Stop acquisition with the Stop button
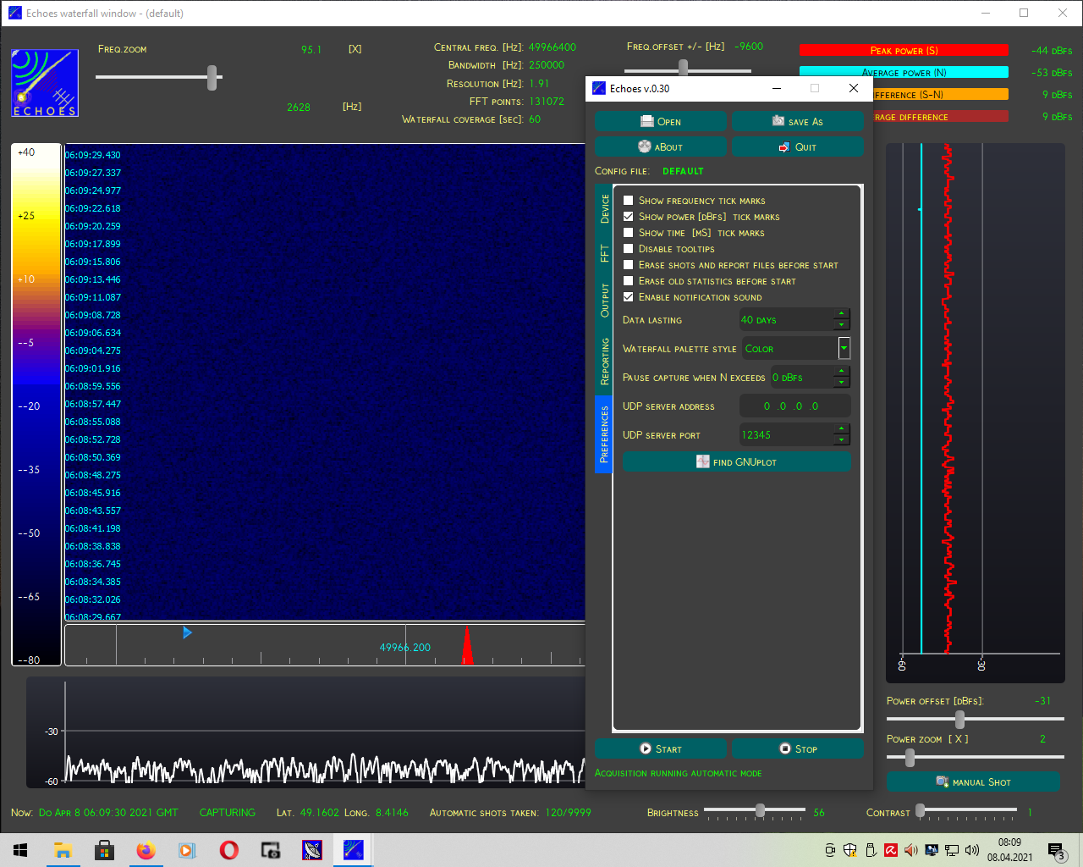The width and height of the screenshot is (1083, 867). pyautogui.click(x=797, y=749)
